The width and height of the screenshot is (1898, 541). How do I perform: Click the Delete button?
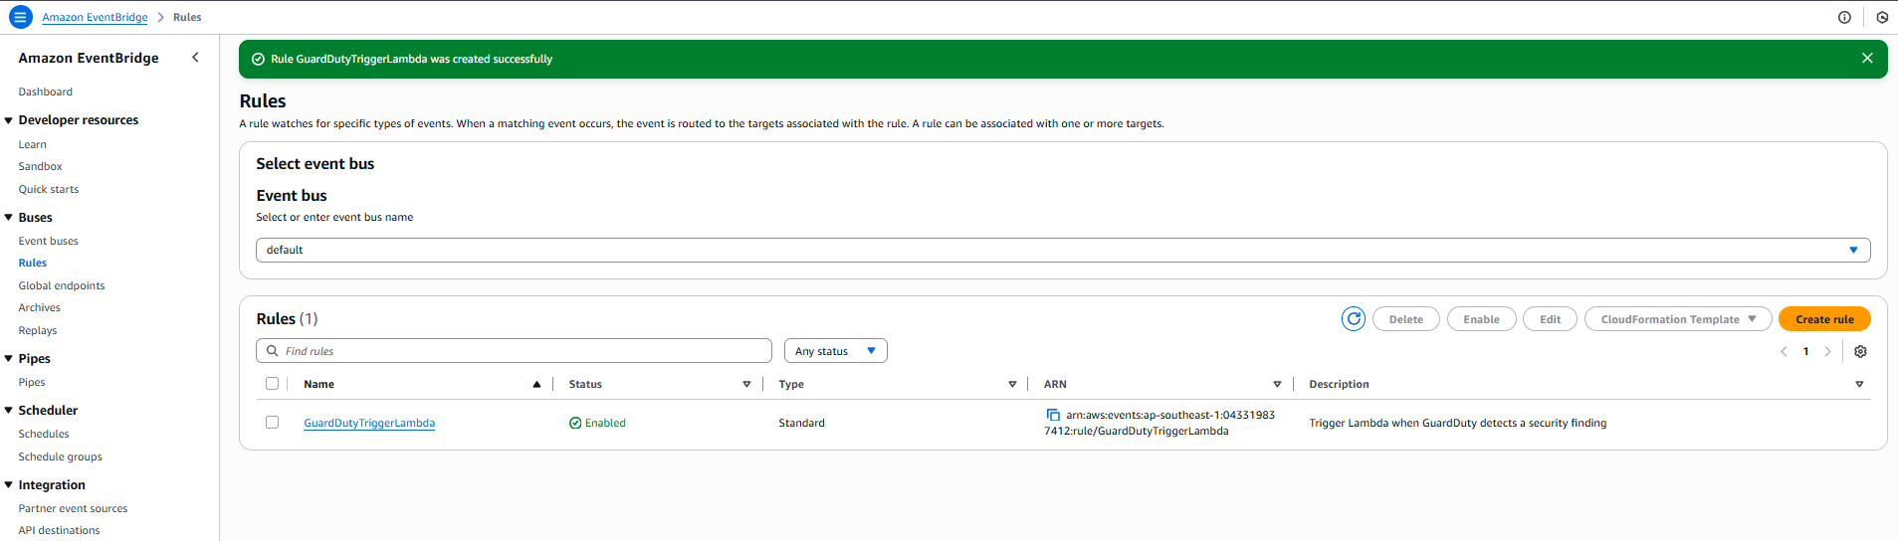[x=1405, y=319]
